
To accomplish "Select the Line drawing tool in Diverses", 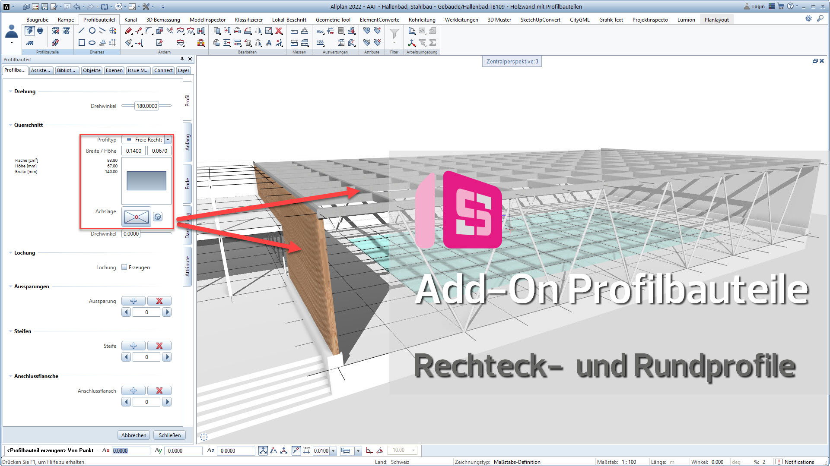I will click(81, 31).
